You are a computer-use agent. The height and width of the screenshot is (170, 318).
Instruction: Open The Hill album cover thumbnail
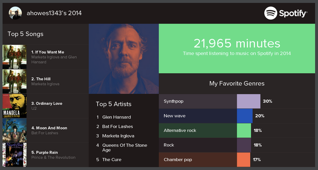(15, 82)
